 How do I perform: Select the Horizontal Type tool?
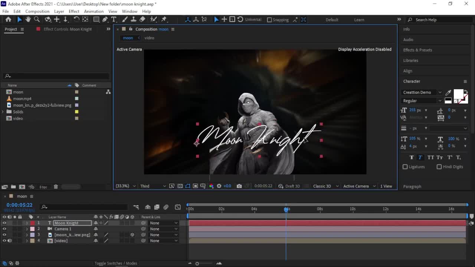(x=114, y=20)
